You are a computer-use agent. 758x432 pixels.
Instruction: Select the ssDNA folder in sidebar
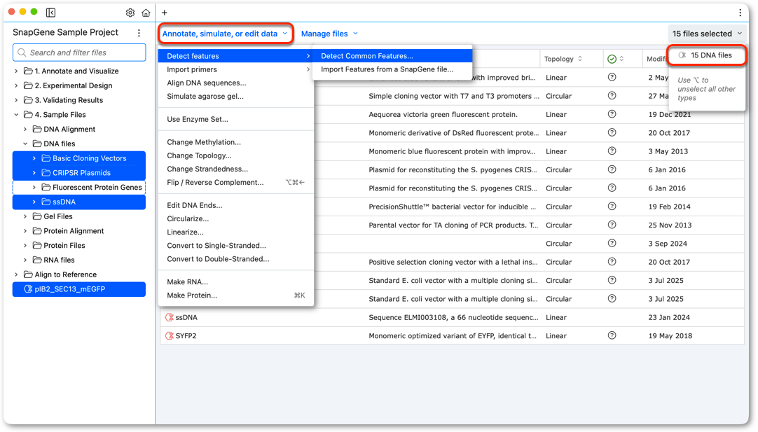coord(78,202)
